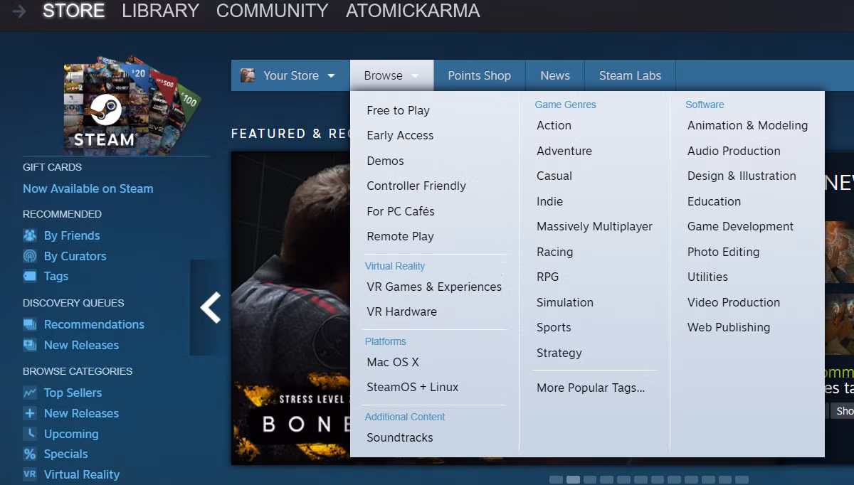Click the Top Sellers chart icon
854x485 pixels.
tap(30, 393)
